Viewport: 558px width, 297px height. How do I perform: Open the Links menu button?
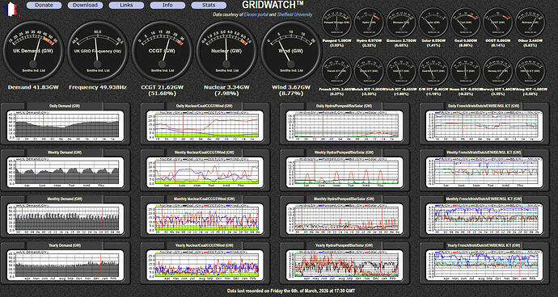[126, 6]
